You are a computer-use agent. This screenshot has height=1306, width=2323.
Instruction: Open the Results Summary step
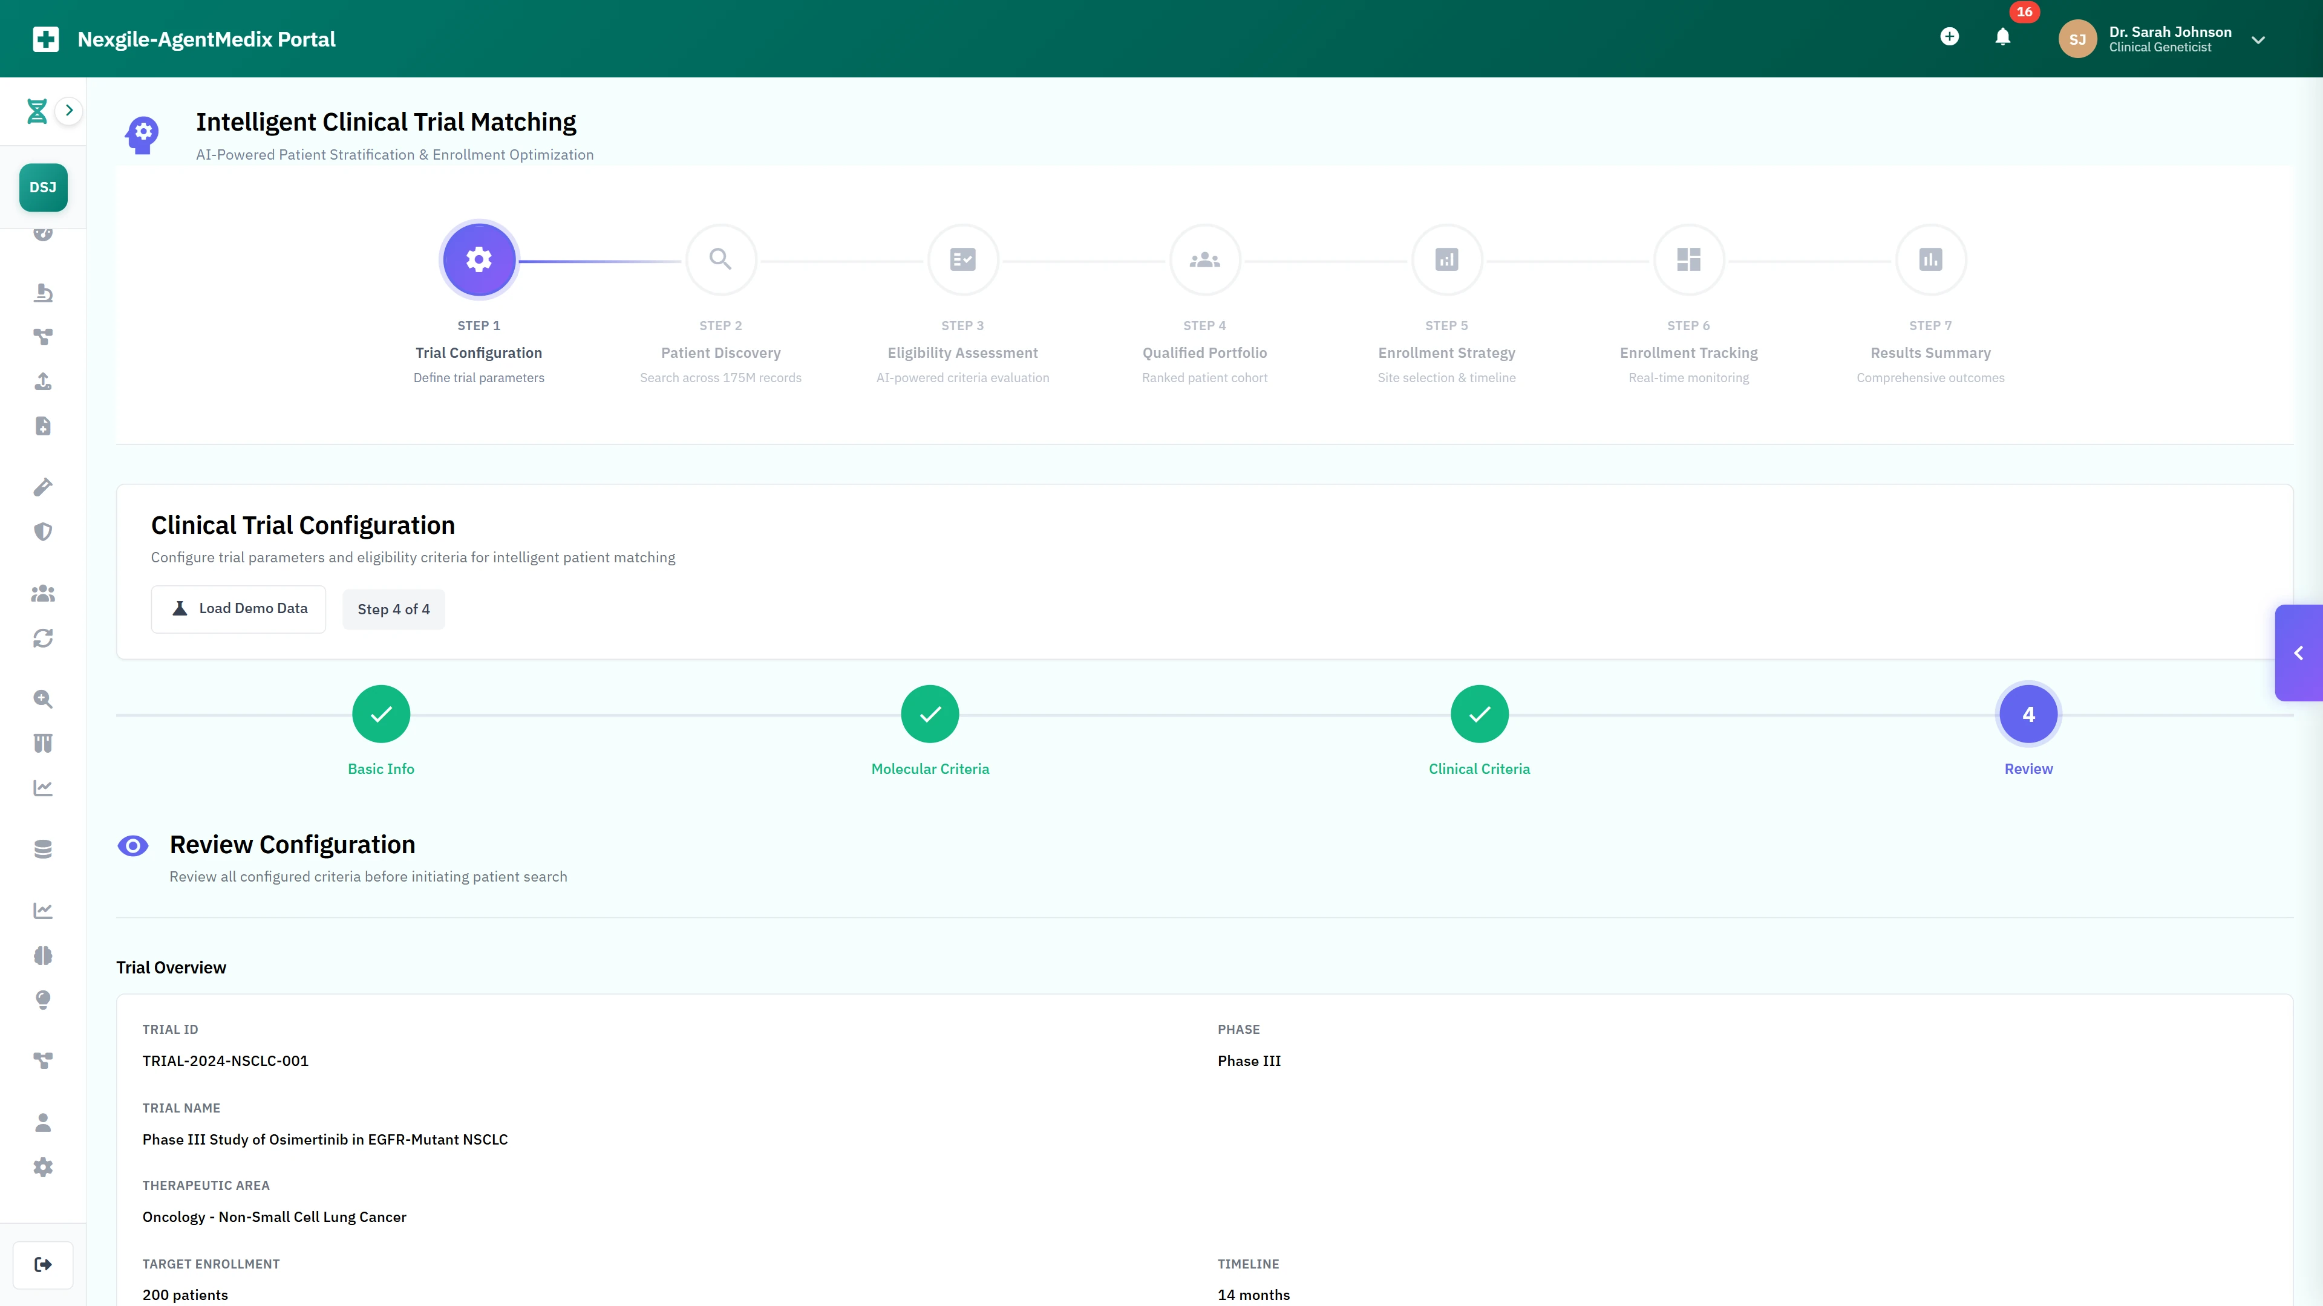point(1930,259)
